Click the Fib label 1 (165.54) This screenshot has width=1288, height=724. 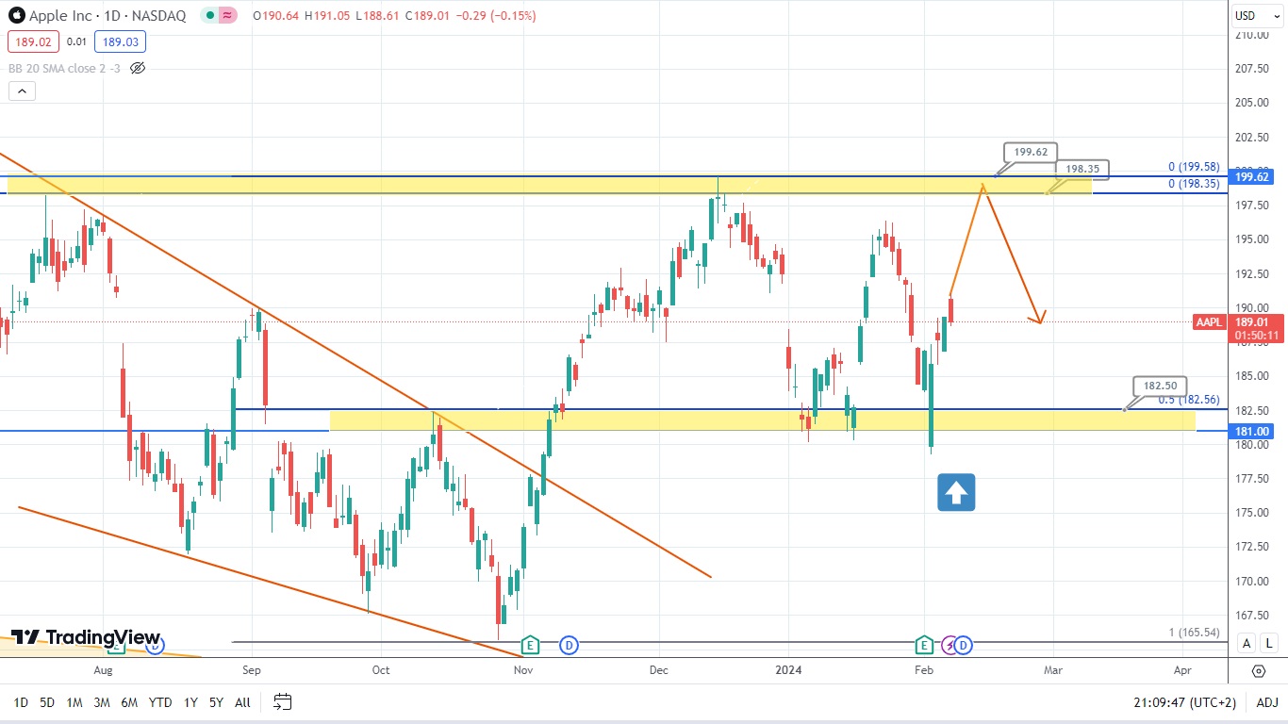(1194, 633)
